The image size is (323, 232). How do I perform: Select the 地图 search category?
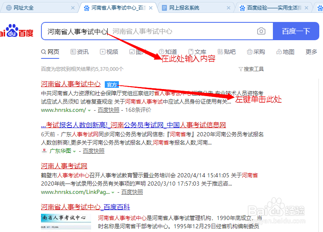click(285, 52)
